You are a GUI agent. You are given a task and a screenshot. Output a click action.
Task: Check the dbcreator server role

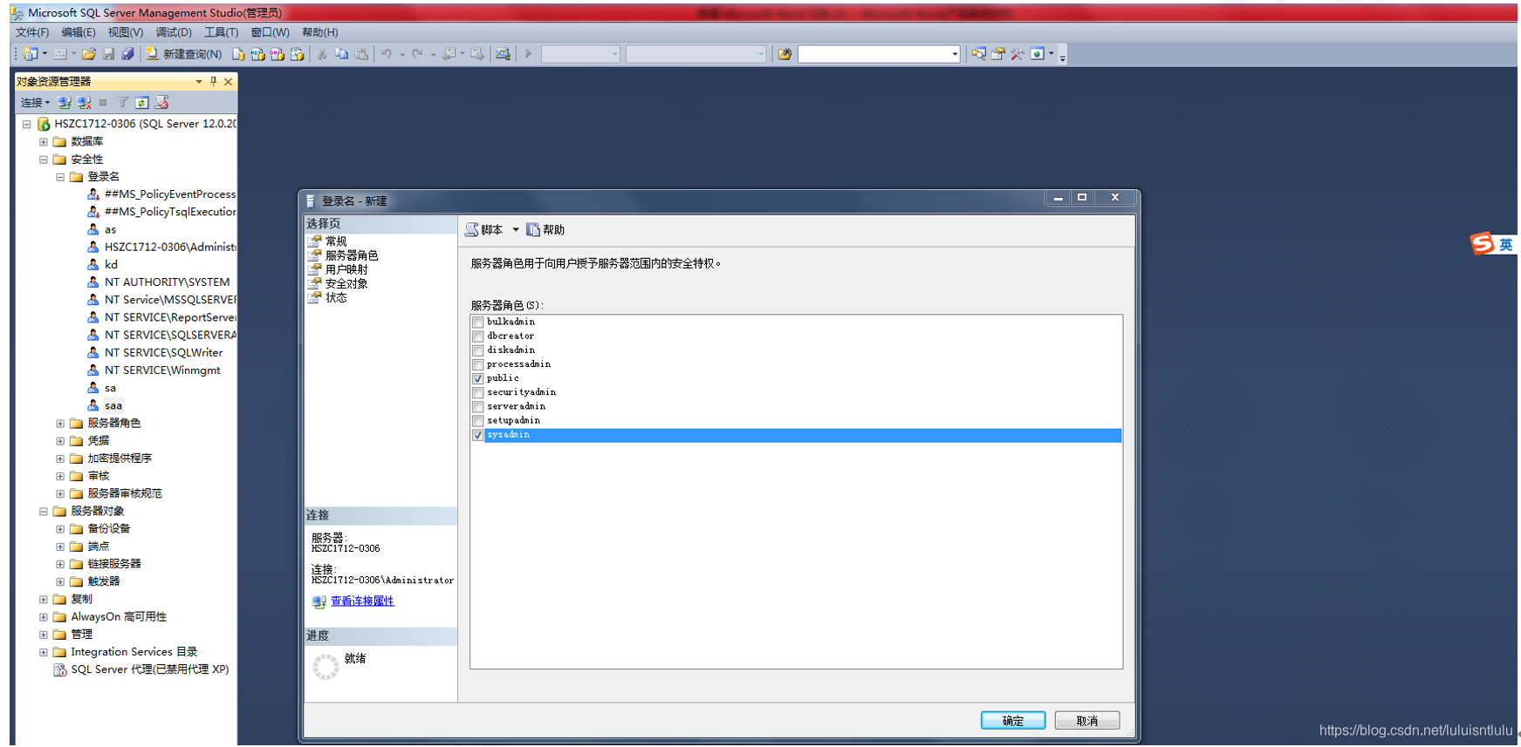[478, 336]
